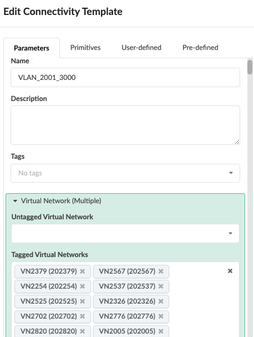Click the Edit Connectivity Template heading

coord(63,12)
